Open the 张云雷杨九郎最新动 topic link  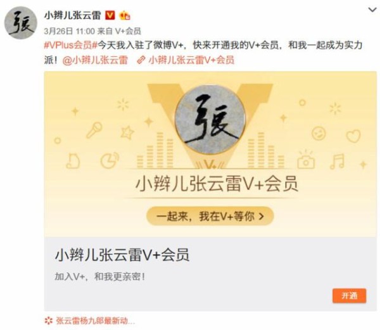pos(96,320)
